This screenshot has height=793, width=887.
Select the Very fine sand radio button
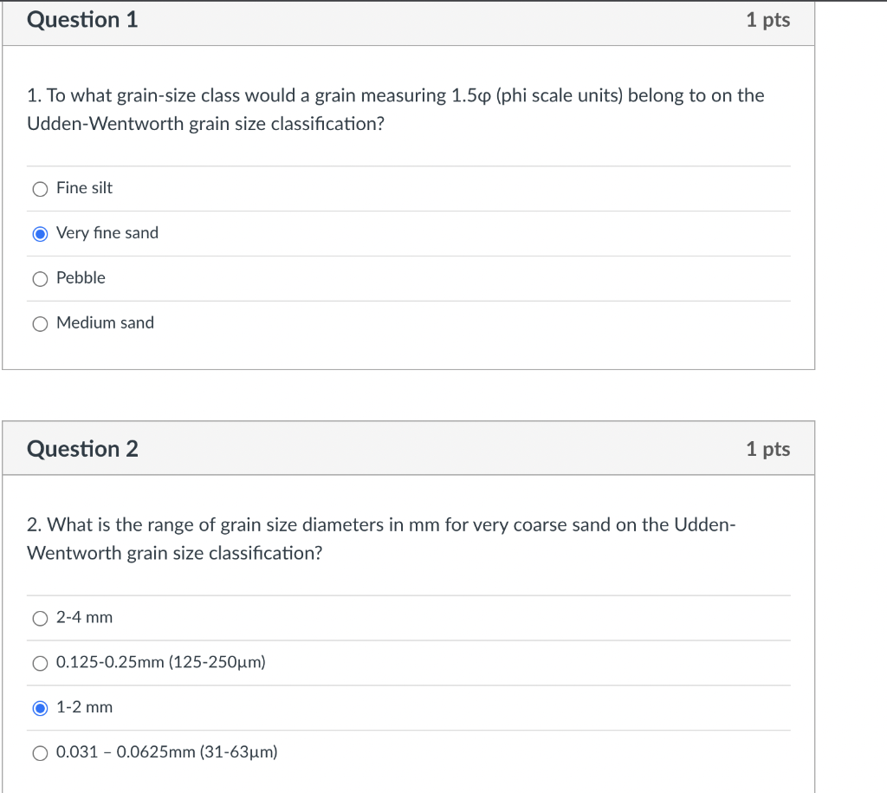[x=40, y=233]
